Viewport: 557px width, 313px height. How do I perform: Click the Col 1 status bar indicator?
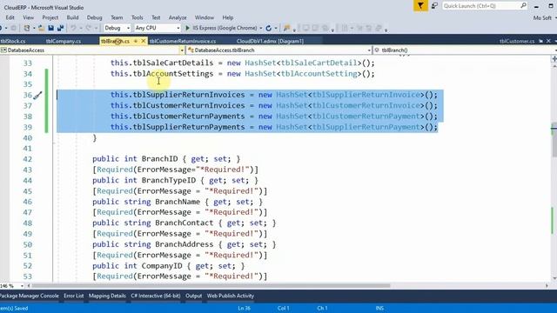point(283,308)
